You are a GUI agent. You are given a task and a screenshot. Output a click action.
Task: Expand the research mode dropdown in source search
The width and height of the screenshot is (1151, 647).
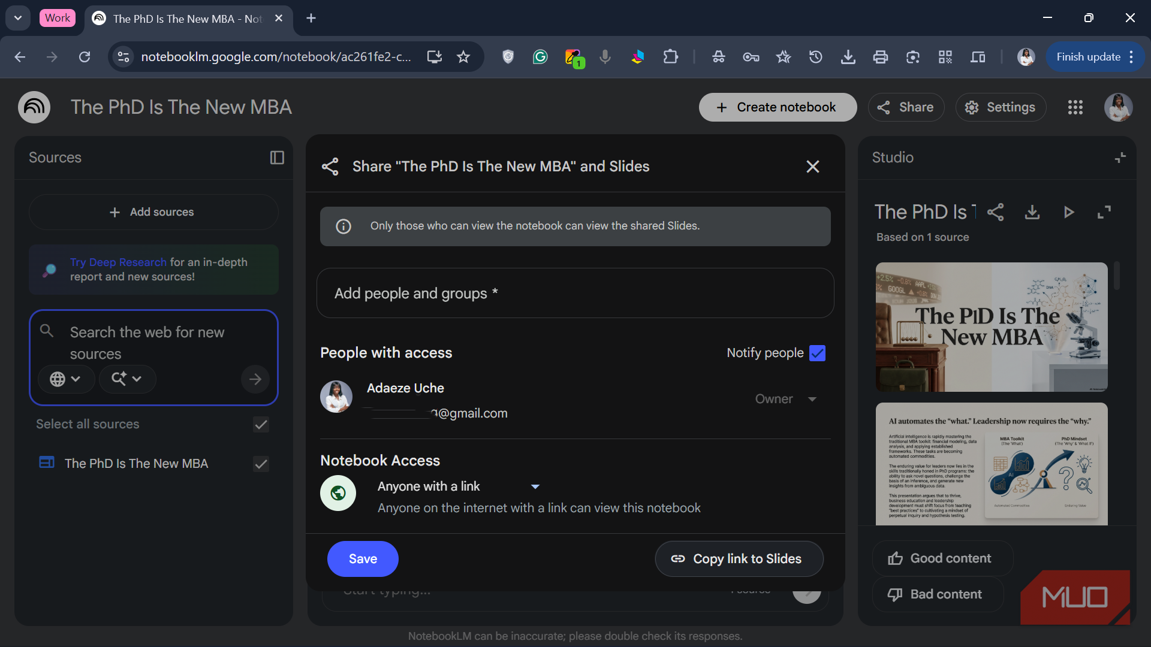coord(127,379)
